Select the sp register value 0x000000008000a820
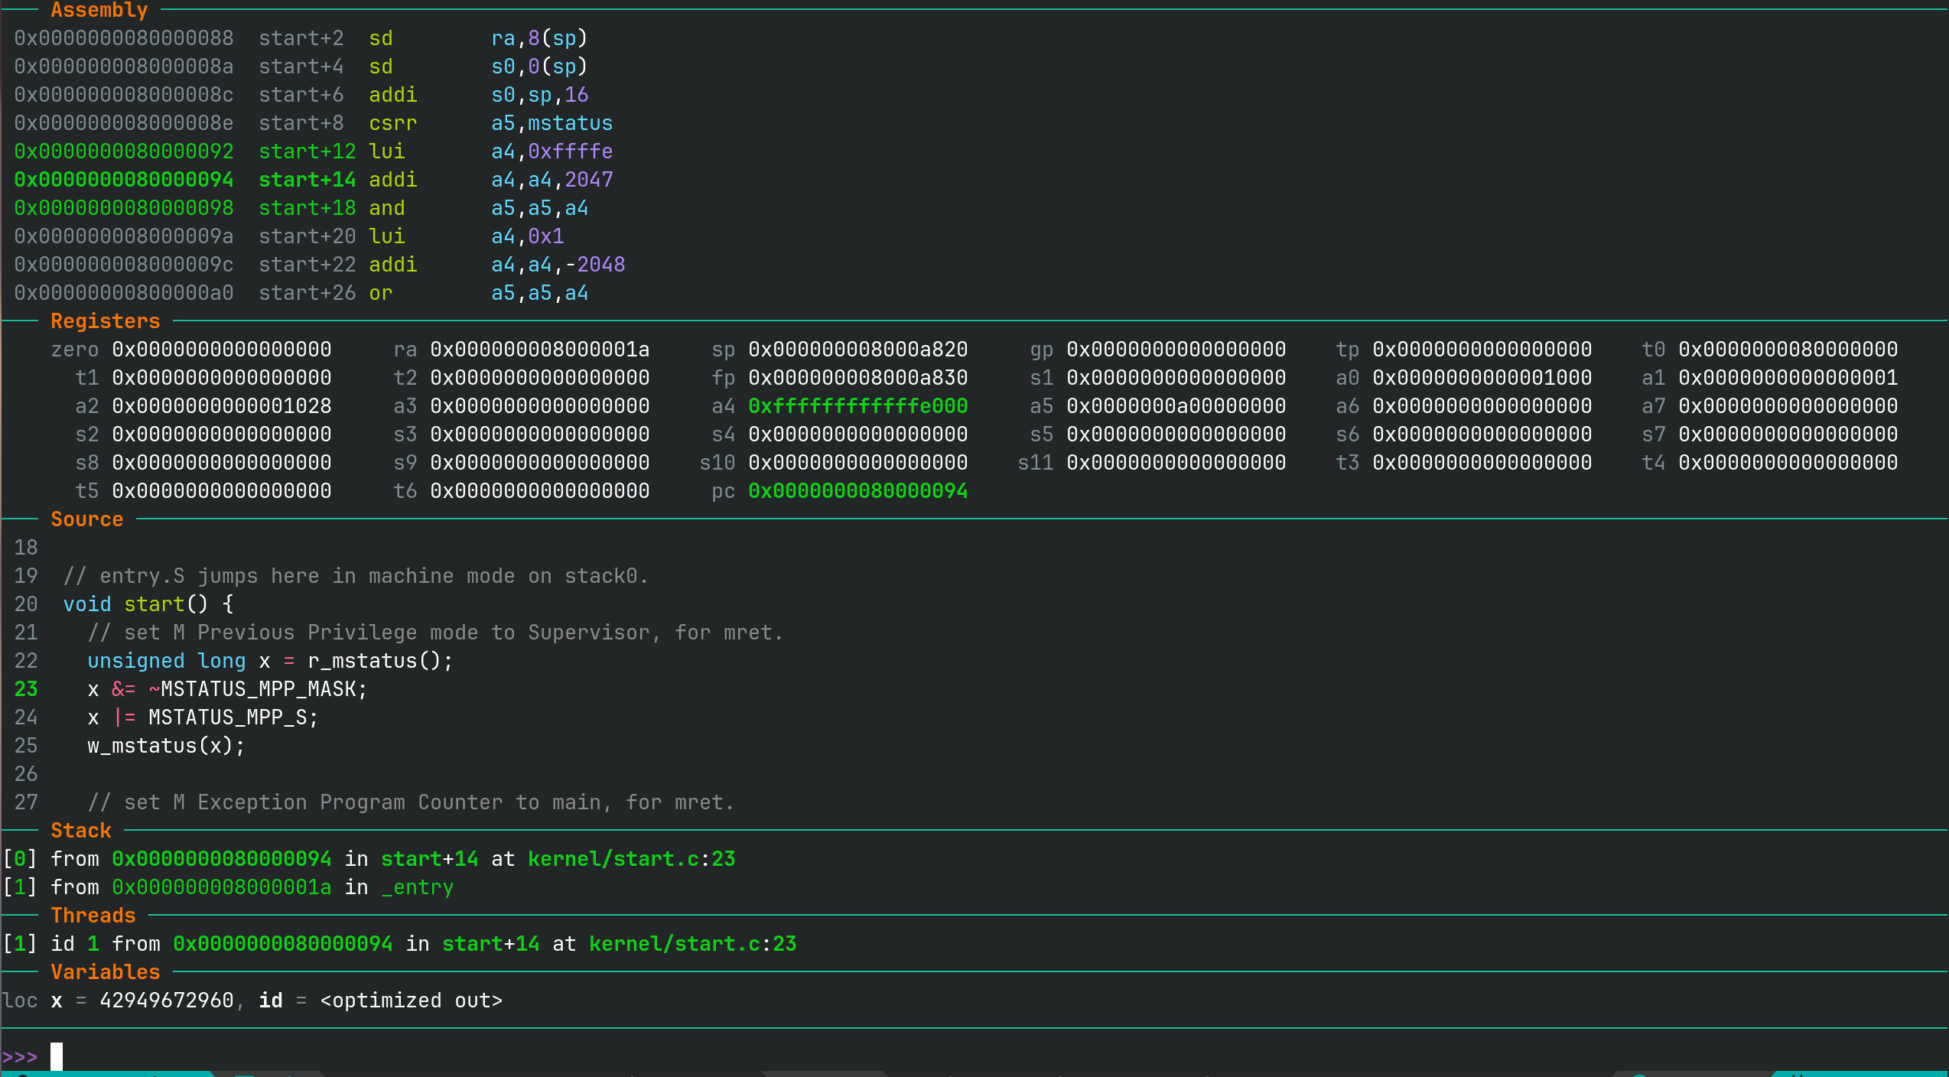The height and width of the screenshot is (1077, 1949). click(x=858, y=350)
